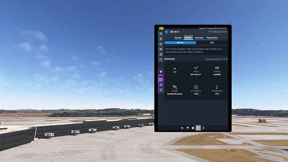The image size is (288, 162).
Task: Click the pilot profile icon in bottom bar
Action: [187, 128]
